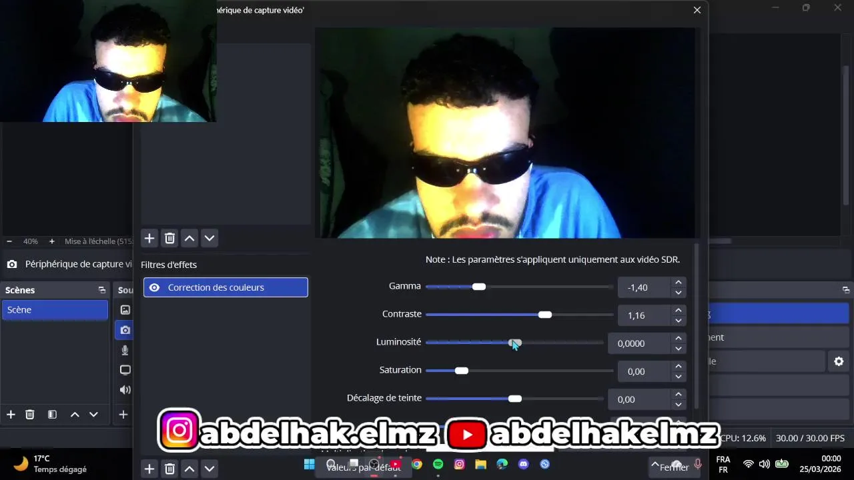Add an effect filter with the bottom plus icon
The width and height of the screenshot is (854, 480).
click(x=149, y=469)
